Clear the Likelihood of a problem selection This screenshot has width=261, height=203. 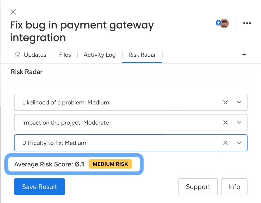pos(225,102)
